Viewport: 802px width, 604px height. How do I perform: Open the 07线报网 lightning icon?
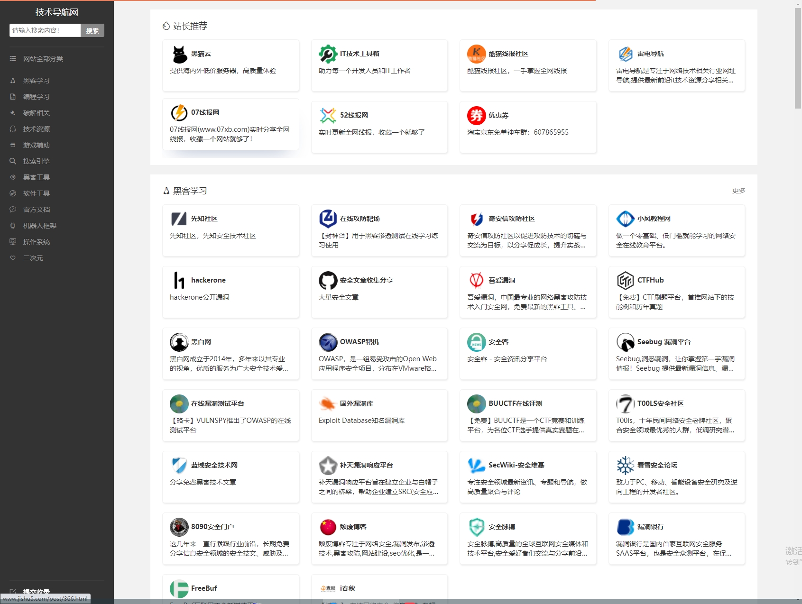[179, 113]
